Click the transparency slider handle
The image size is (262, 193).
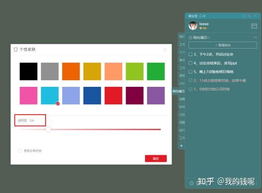click(x=48, y=129)
